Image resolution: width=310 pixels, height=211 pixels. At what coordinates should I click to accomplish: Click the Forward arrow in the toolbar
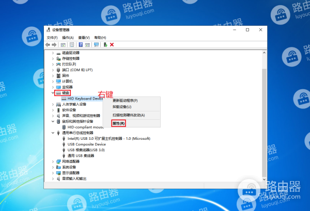[54, 45]
